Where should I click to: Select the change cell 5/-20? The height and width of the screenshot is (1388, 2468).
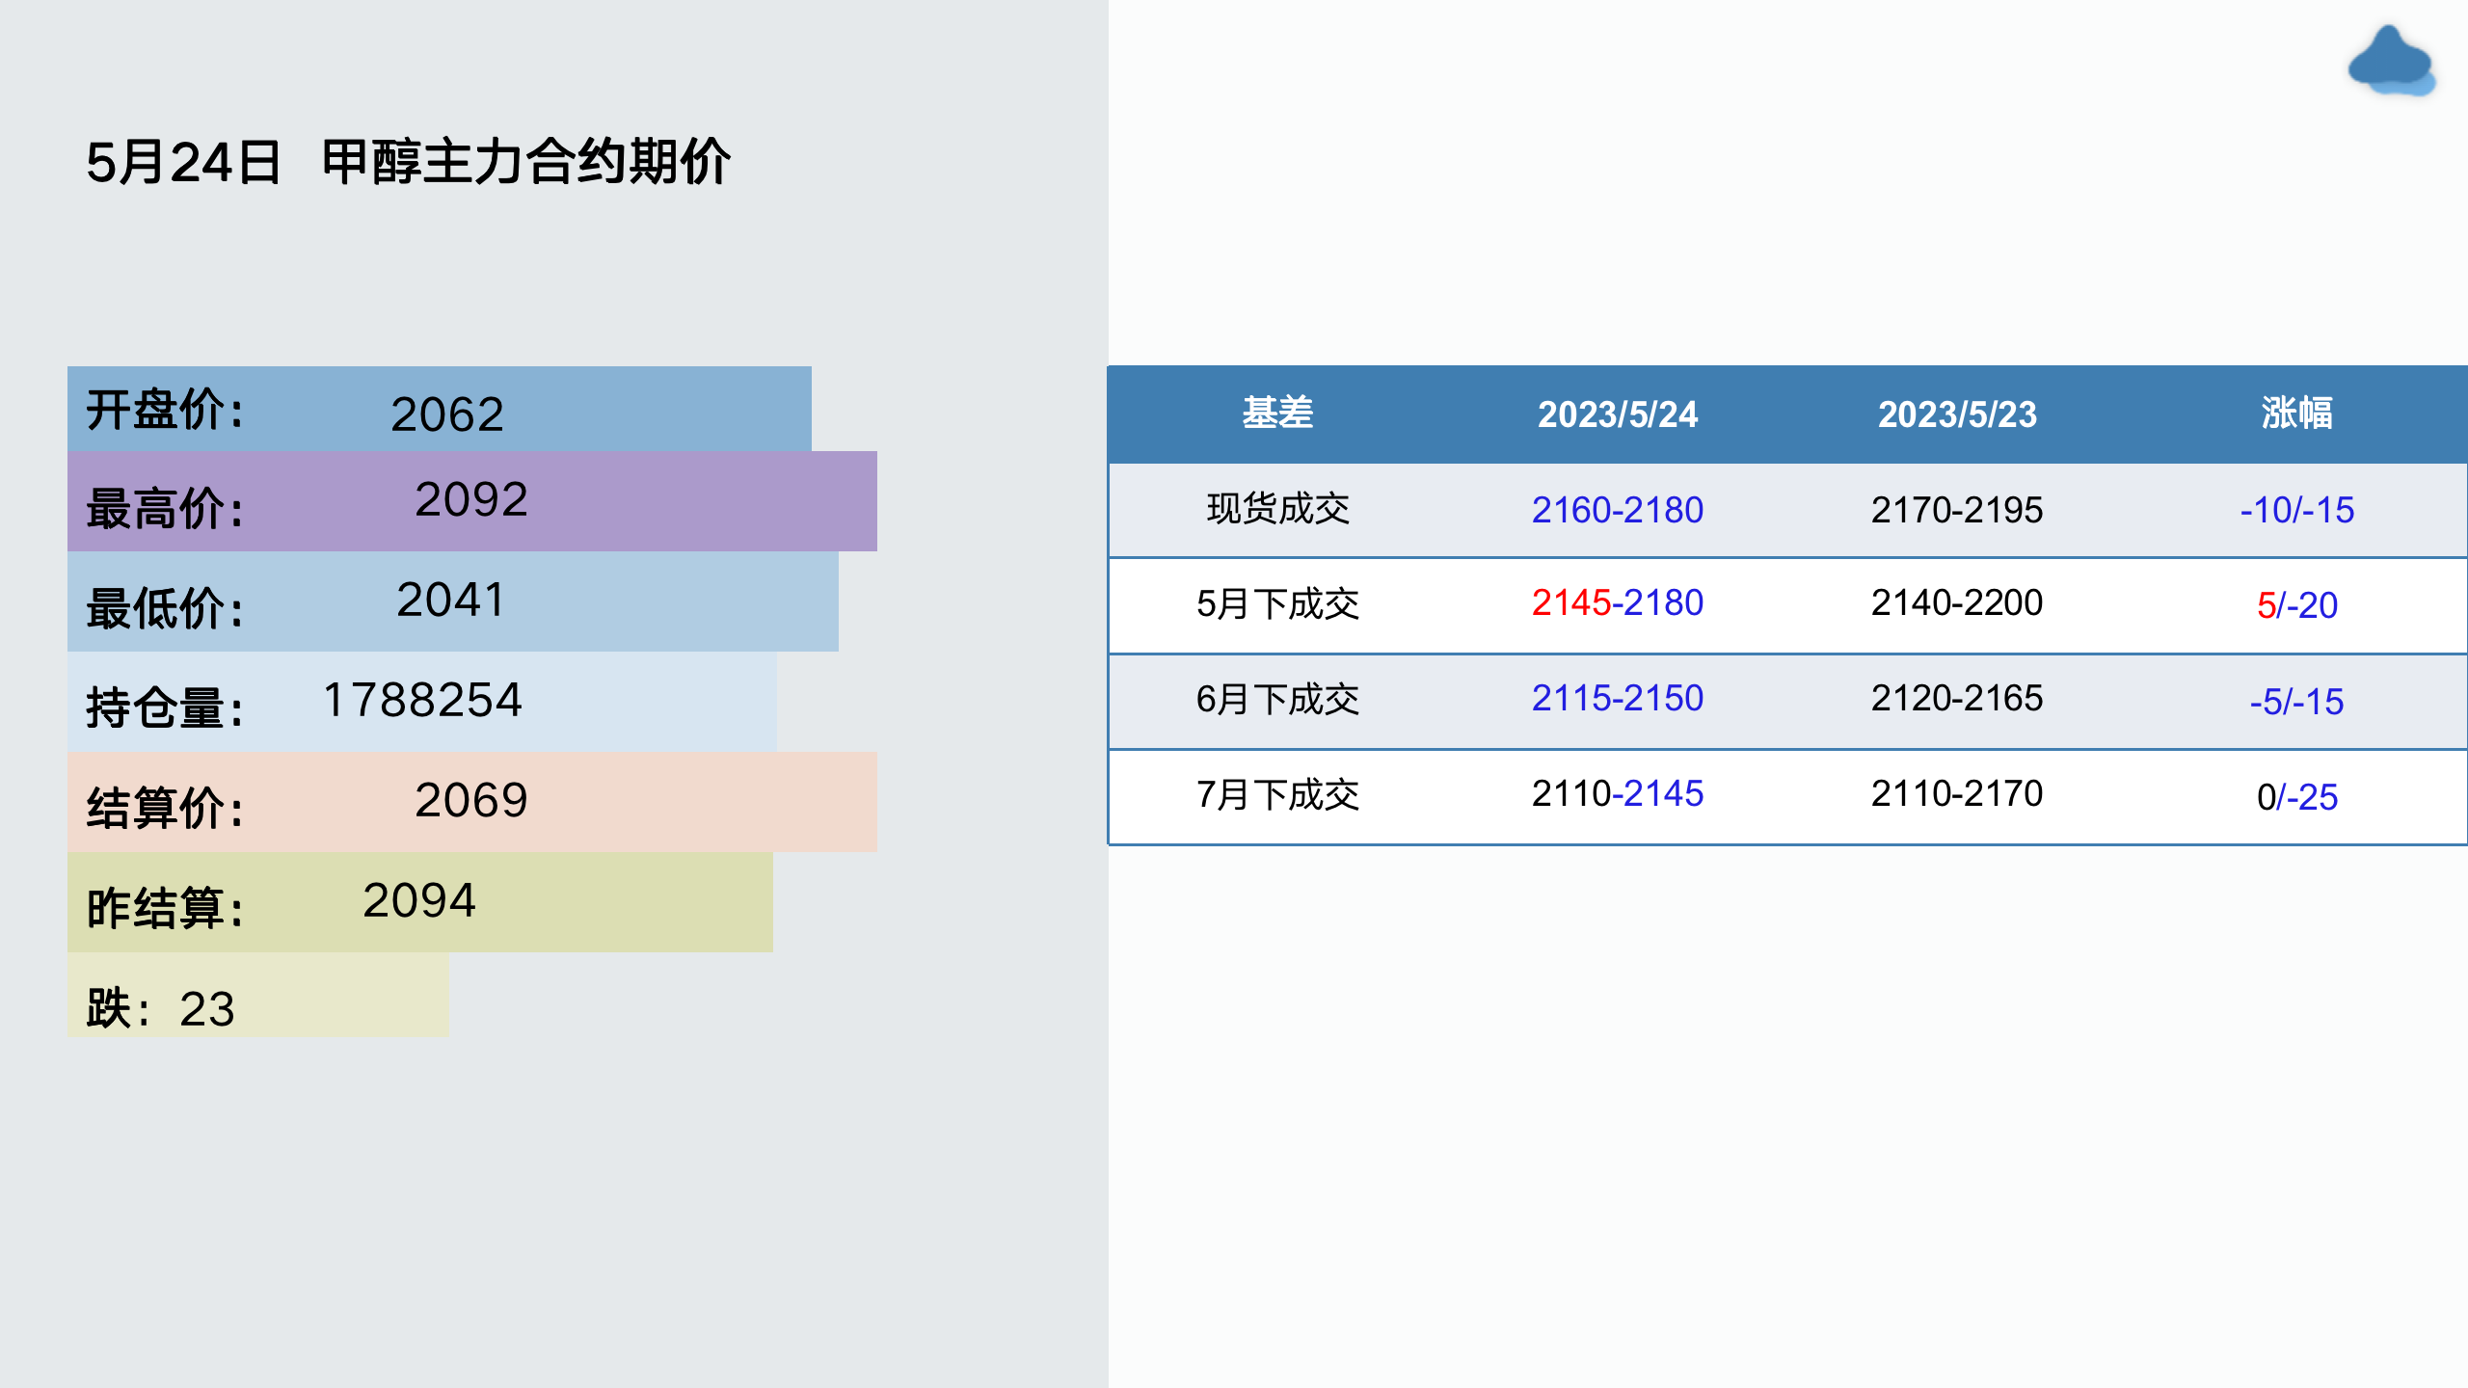[2297, 605]
